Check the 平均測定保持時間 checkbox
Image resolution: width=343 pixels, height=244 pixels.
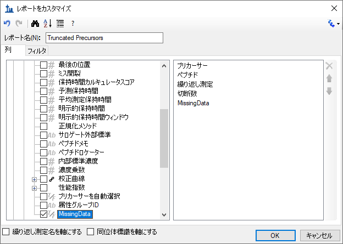click(x=44, y=100)
